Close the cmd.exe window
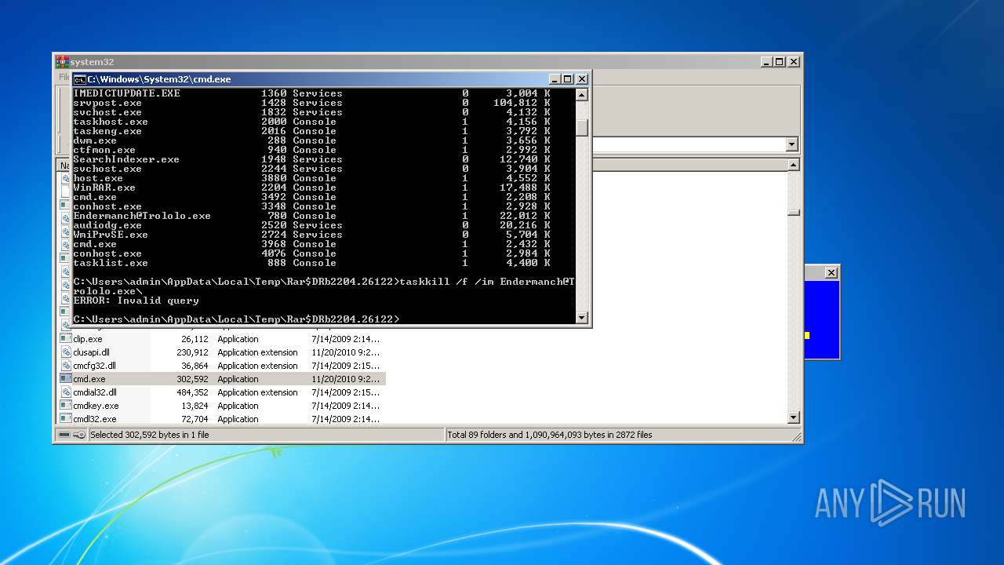 click(581, 79)
